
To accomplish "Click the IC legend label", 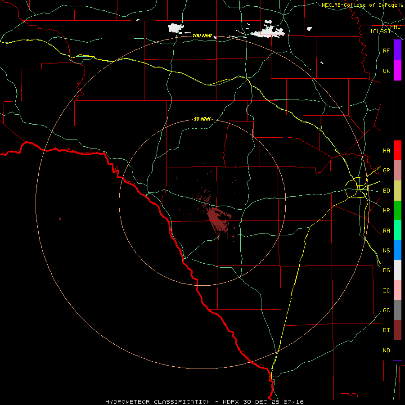I will point(386,290).
